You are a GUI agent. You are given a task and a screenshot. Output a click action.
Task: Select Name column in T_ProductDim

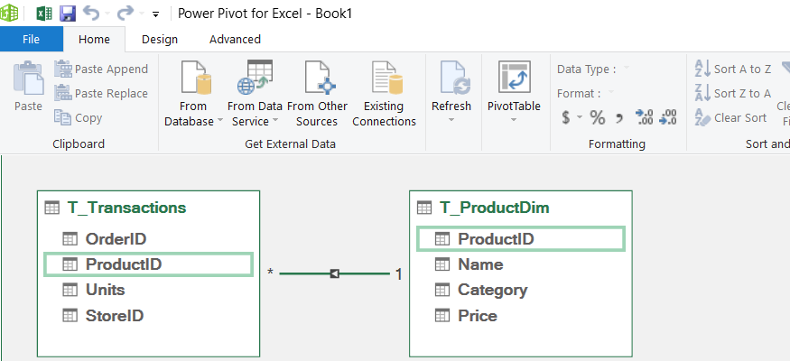pos(521,264)
